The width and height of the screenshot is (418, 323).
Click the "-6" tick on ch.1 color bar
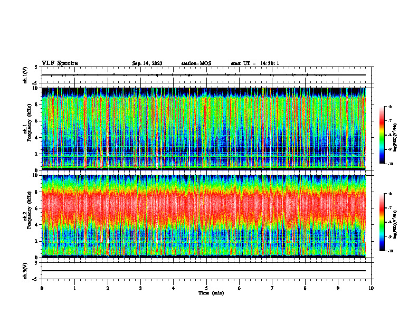point(390,107)
